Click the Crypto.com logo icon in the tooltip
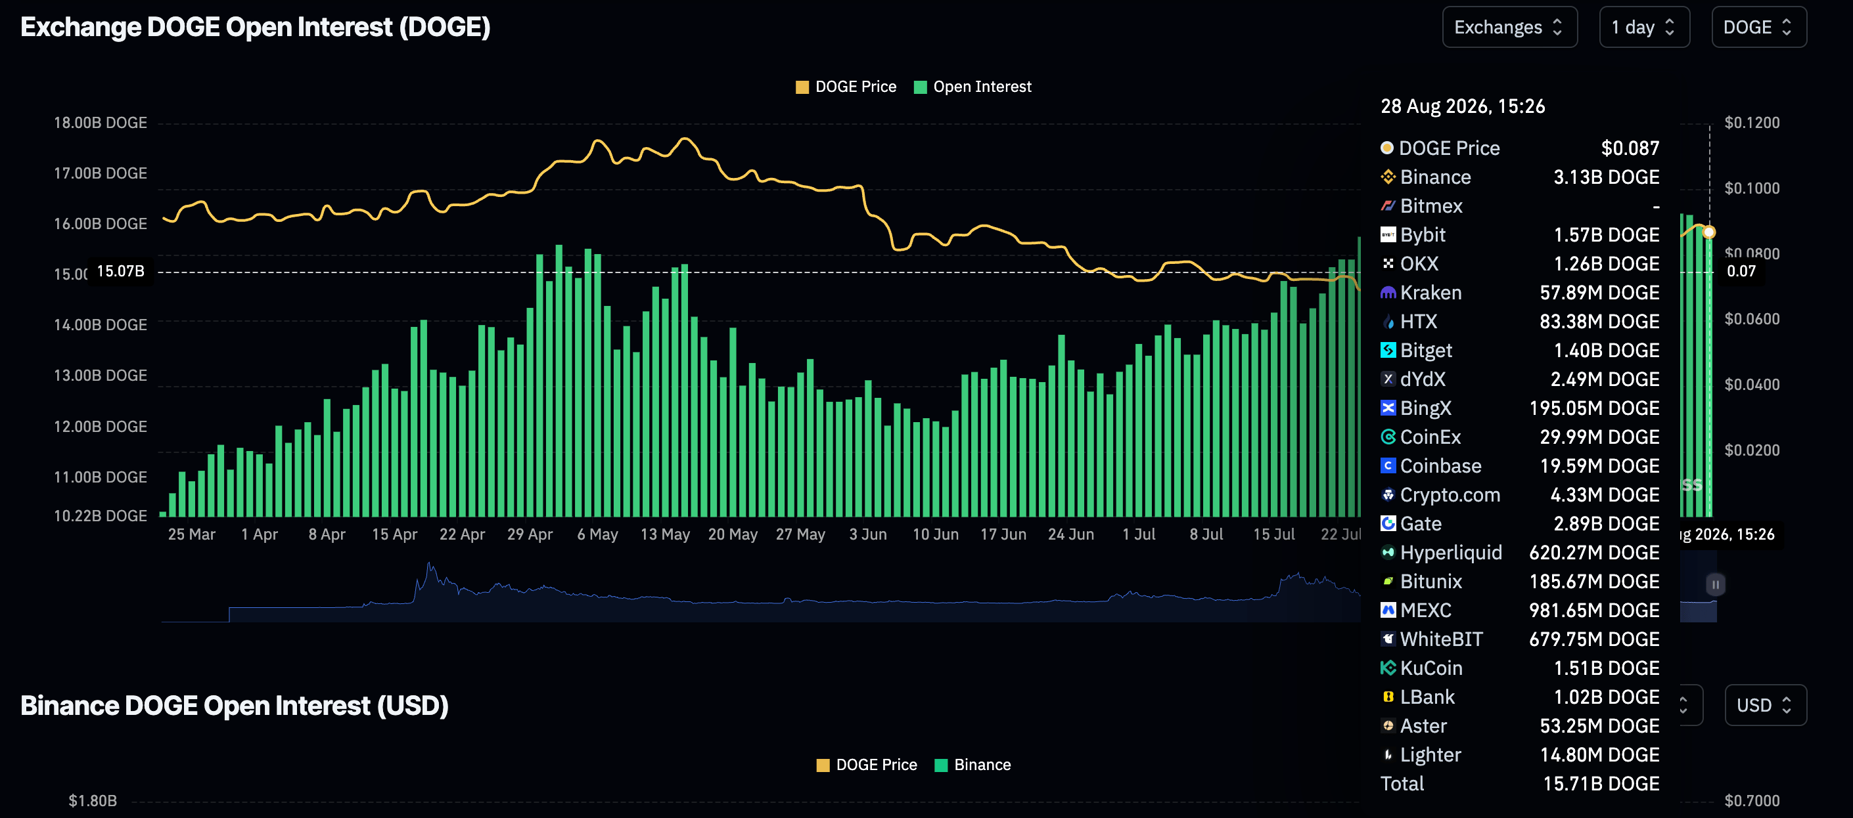This screenshot has height=818, width=1853. (x=1388, y=494)
